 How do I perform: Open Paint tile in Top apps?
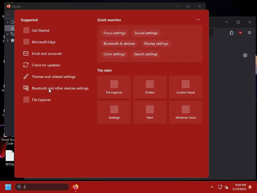click(x=150, y=112)
